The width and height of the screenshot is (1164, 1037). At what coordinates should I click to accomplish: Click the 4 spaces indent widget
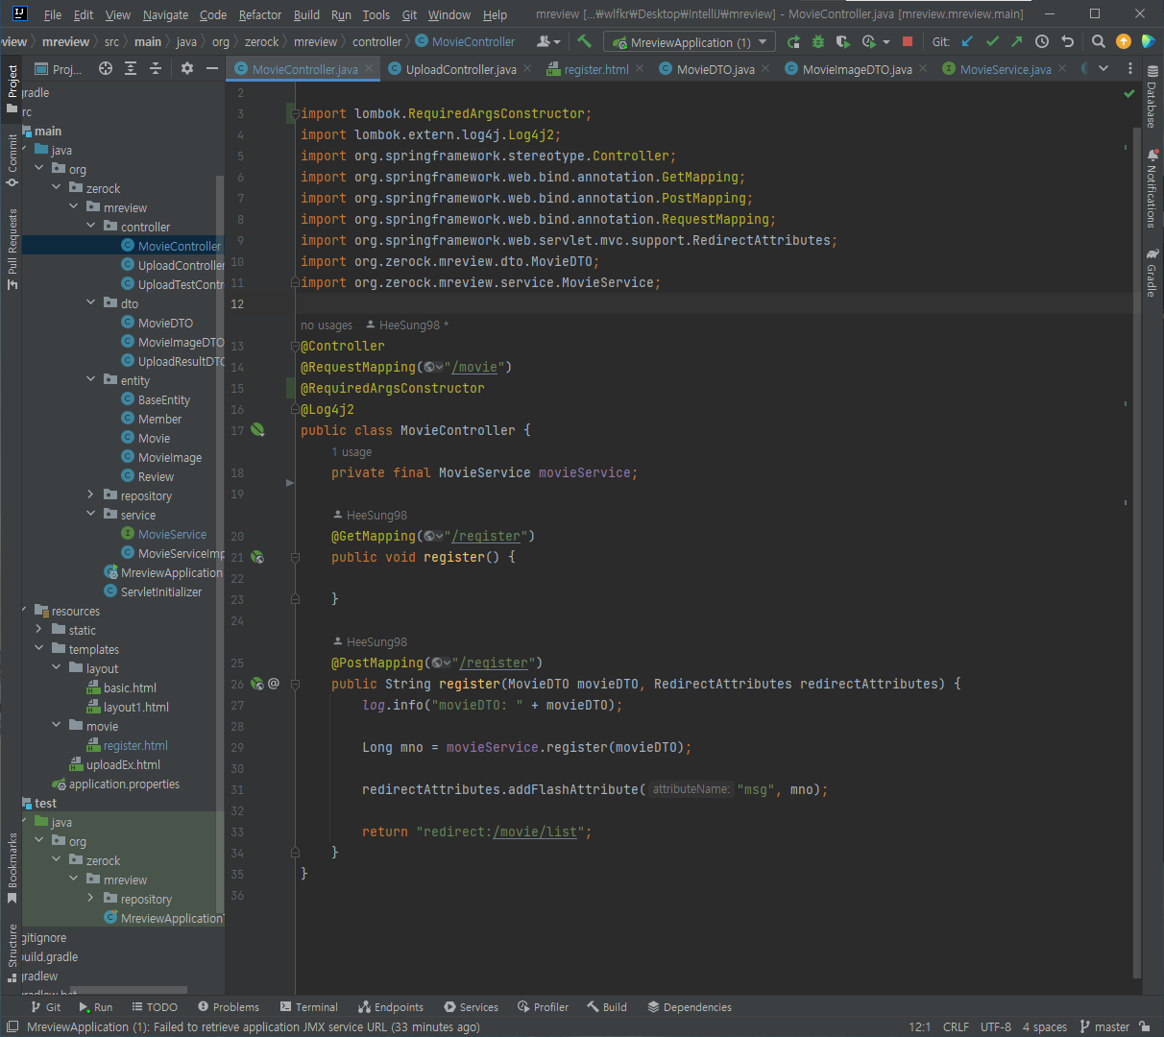click(x=1044, y=1026)
